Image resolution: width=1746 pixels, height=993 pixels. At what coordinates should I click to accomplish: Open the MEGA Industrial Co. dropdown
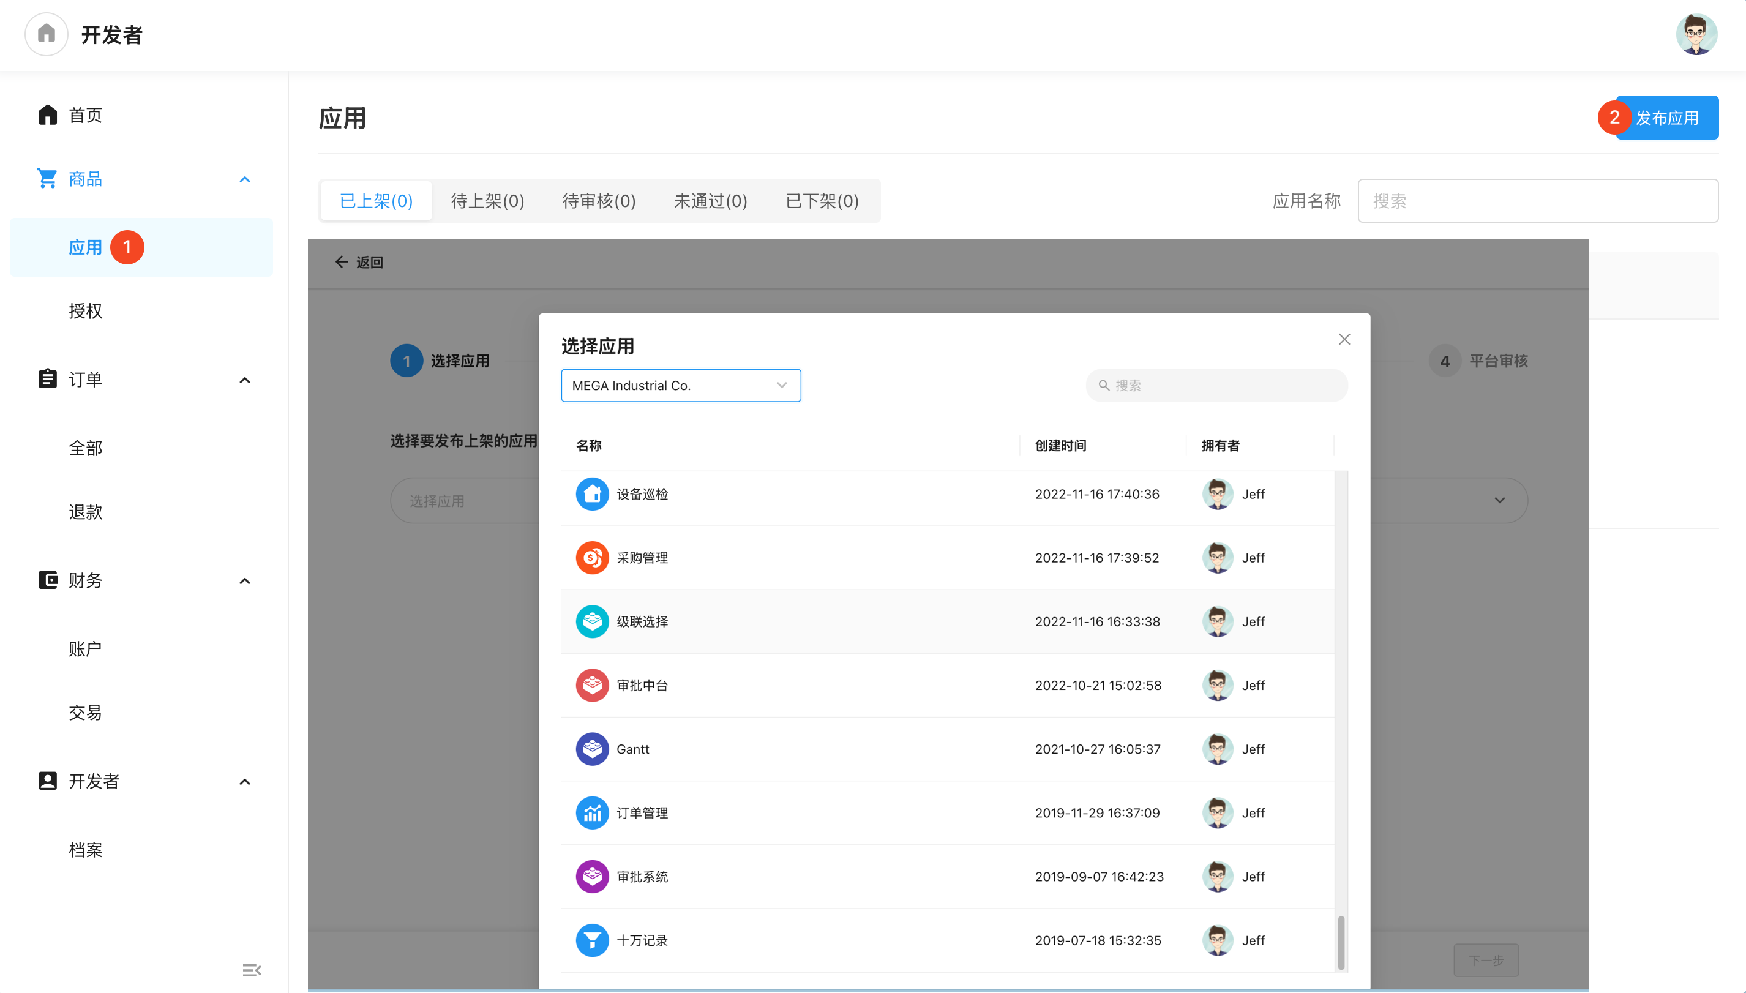680,385
